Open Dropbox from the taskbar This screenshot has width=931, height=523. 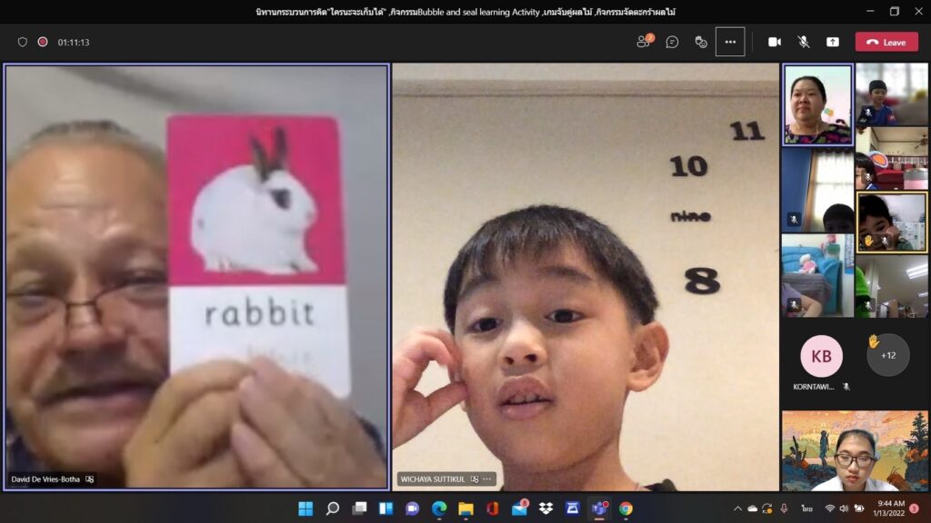point(546,508)
